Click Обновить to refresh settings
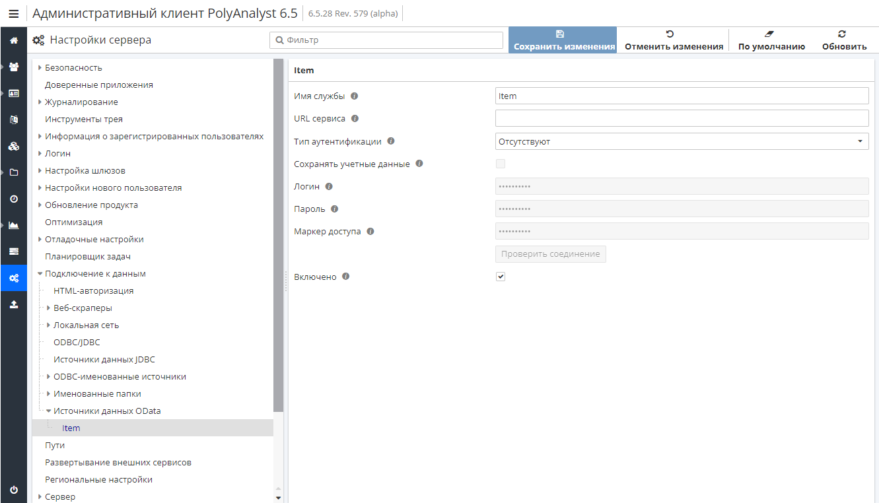Screen dimensions: 879x503 (x=844, y=40)
